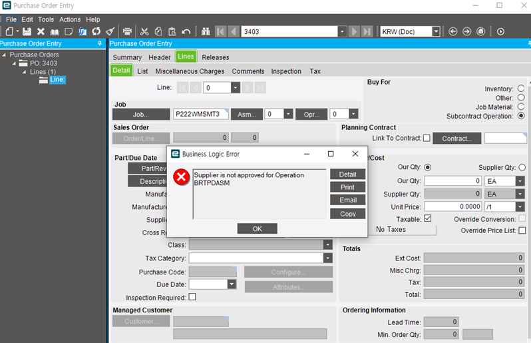This screenshot has width=531, height=343.
Task: Click the Job... button
Action: (x=141, y=115)
